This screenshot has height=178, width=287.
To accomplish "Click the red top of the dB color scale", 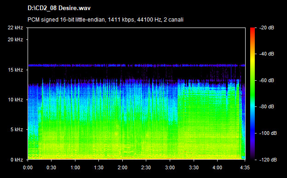I will pyautogui.click(x=253, y=29).
